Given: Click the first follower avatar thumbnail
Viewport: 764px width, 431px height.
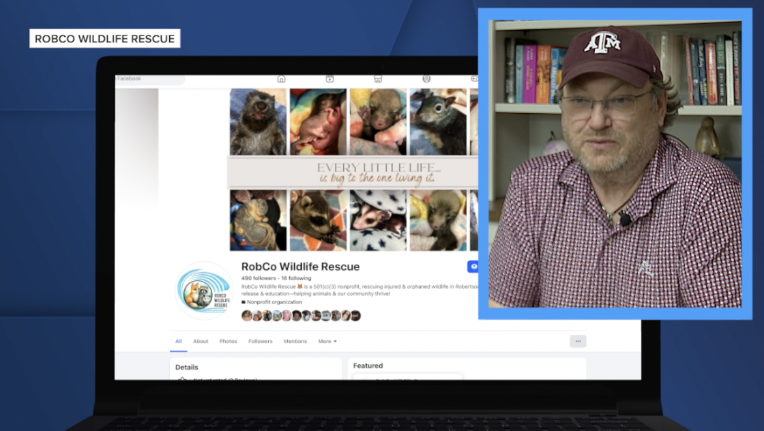Looking at the screenshot, I should pyautogui.click(x=246, y=316).
